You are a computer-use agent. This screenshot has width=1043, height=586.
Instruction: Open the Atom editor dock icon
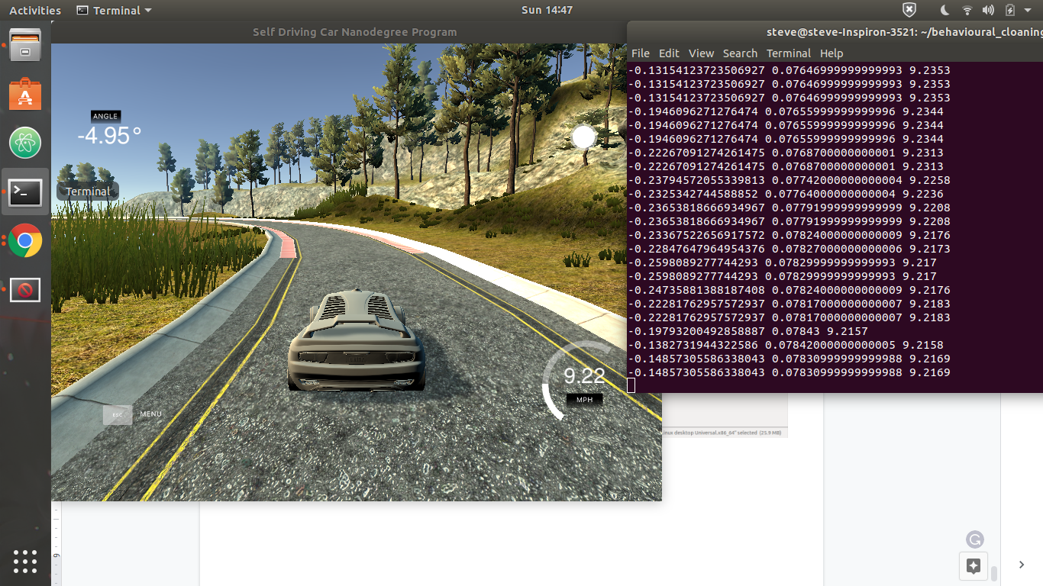click(25, 143)
